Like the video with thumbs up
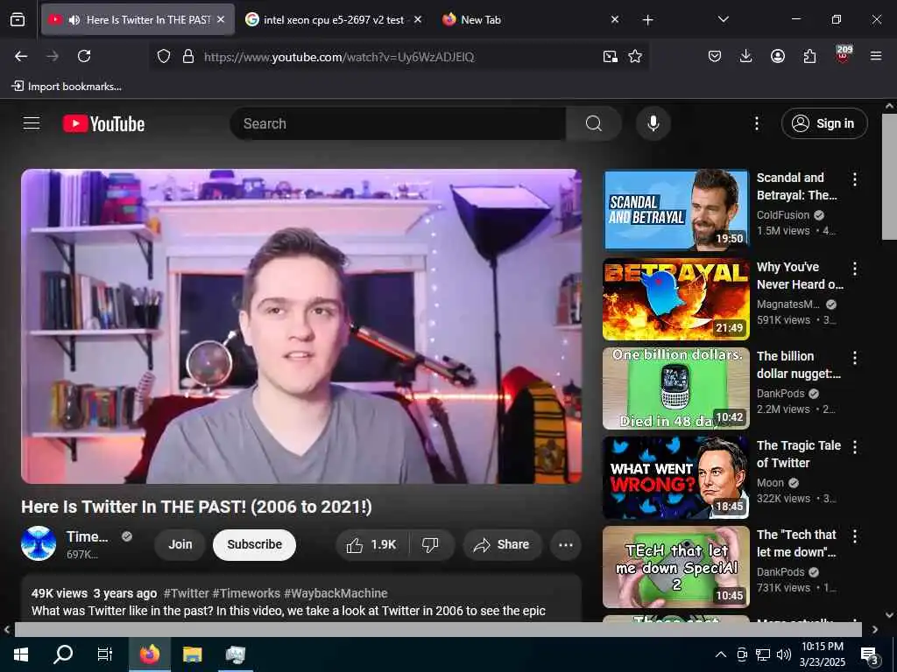 [371, 545]
